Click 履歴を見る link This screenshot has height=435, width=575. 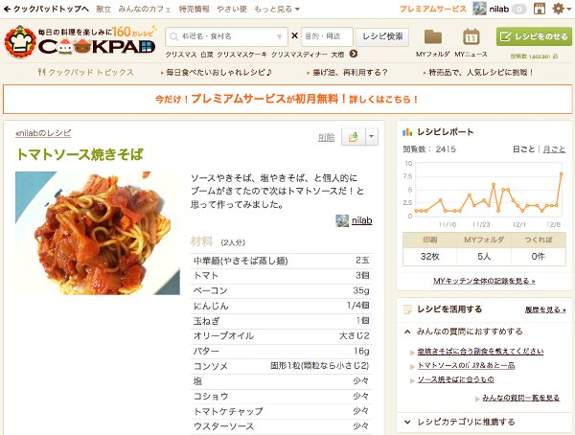545,309
